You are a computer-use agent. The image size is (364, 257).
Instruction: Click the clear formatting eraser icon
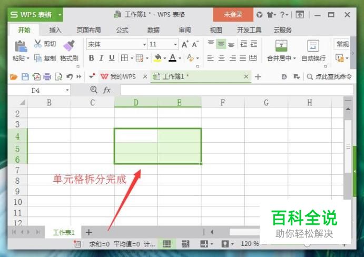point(190,58)
